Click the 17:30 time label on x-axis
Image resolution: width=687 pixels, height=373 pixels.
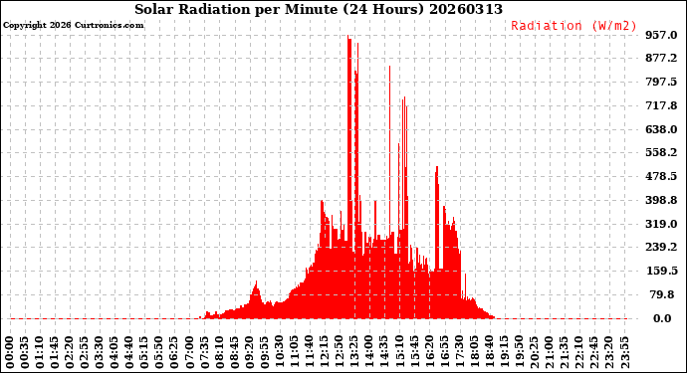[459, 353]
